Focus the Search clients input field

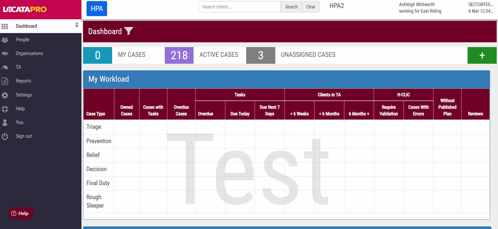[x=240, y=7]
